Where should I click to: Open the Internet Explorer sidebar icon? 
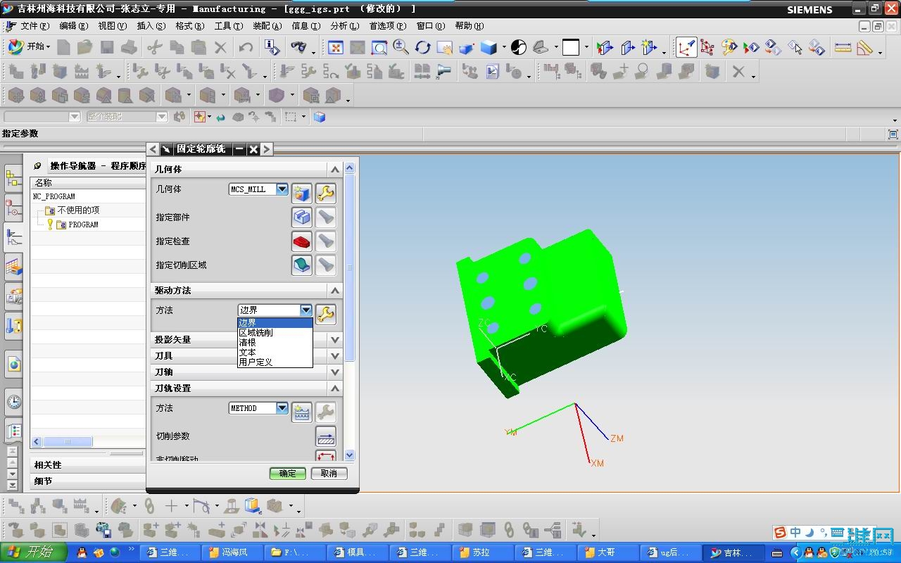[13, 364]
